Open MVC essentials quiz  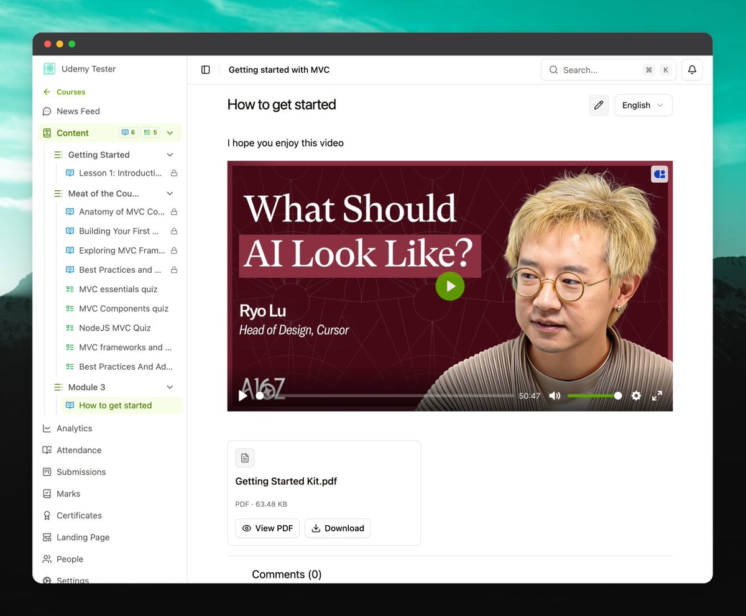[x=118, y=289]
